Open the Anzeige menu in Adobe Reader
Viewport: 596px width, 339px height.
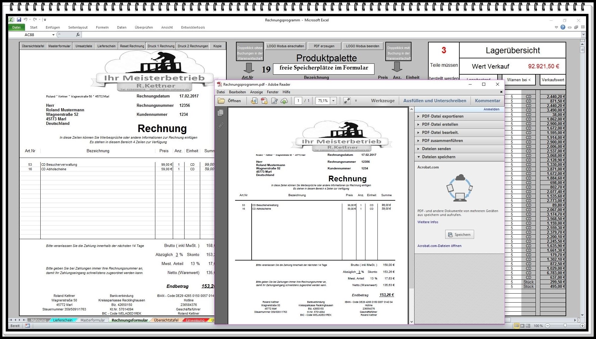tap(256, 92)
